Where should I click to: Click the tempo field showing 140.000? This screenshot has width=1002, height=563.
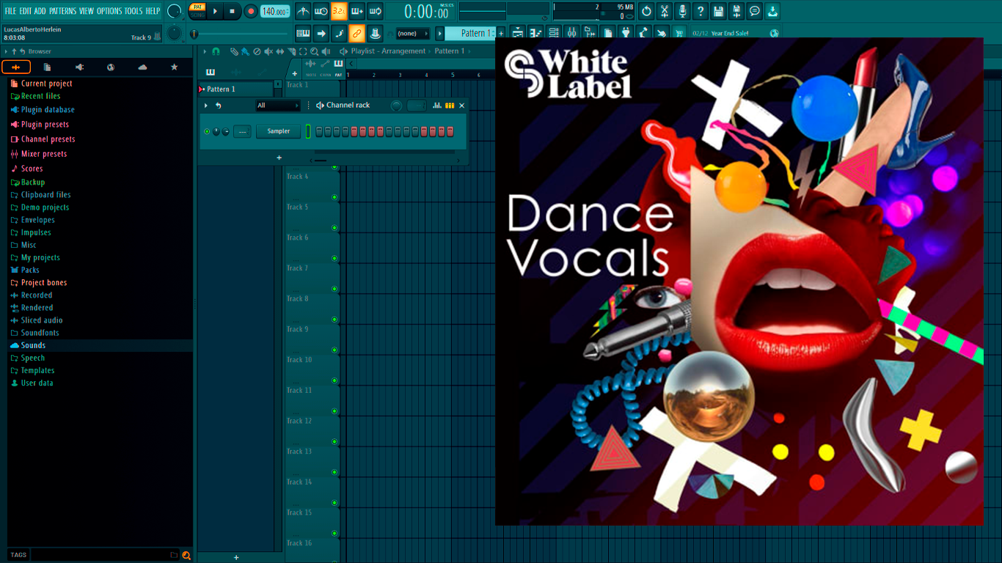[x=275, y=11]
